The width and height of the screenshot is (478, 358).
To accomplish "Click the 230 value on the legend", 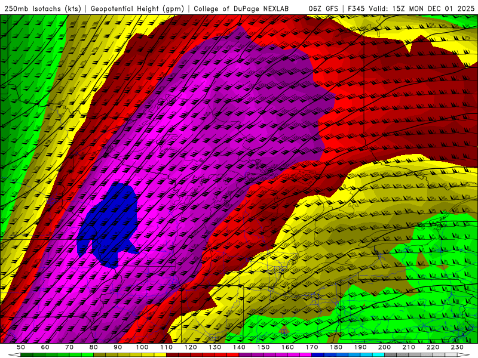I will click(x=457, y=347).
